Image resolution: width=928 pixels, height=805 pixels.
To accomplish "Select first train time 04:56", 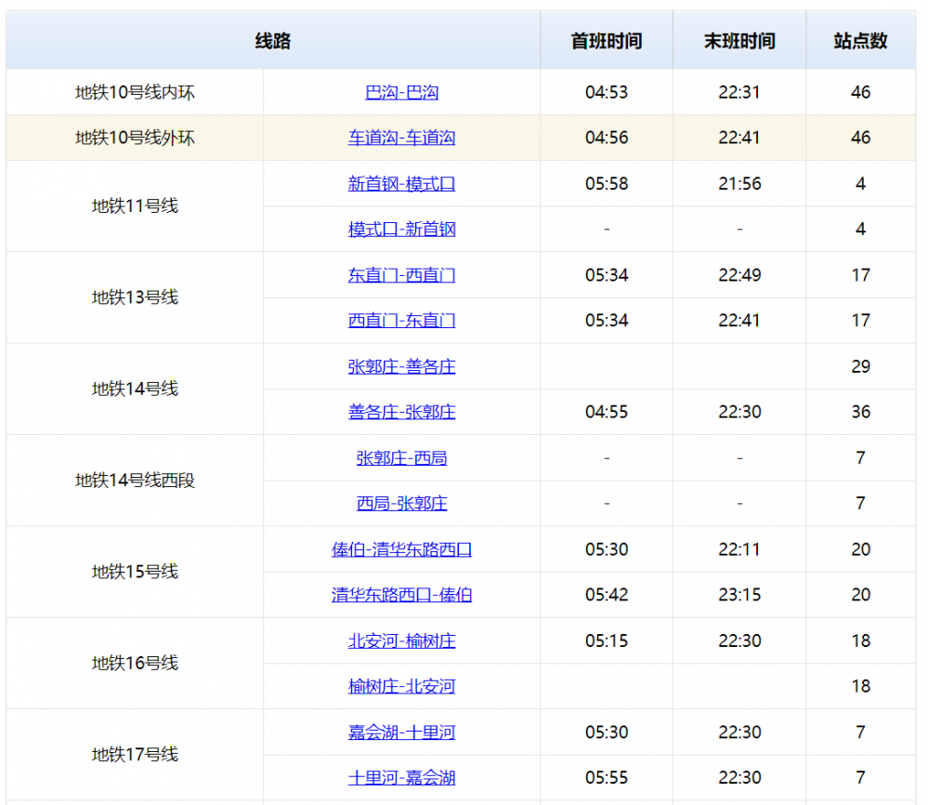I will coord(606,138).
